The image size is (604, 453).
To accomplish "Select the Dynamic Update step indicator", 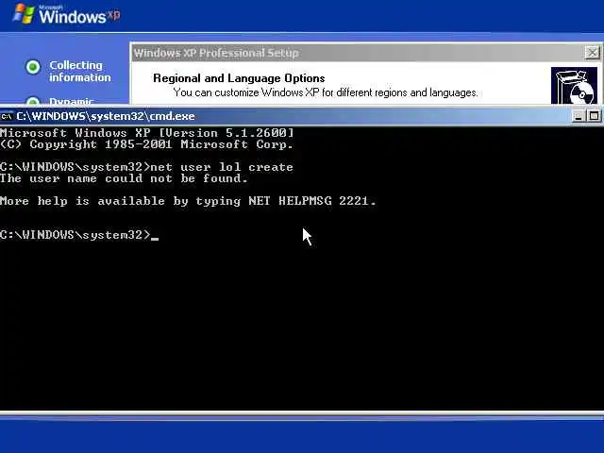I will pos(33,101).
